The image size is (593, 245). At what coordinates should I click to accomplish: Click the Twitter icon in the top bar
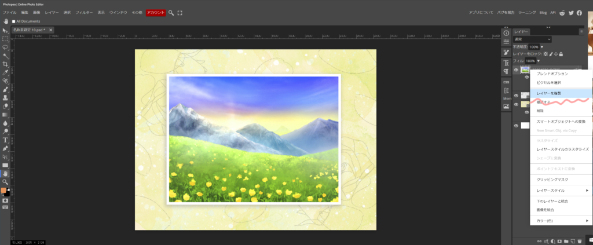pyautogui.click(x=570, y=13)
